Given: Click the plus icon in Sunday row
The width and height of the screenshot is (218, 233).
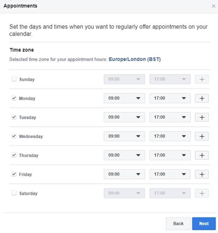Looking at the screenshot, I should [x=202, y=79].
